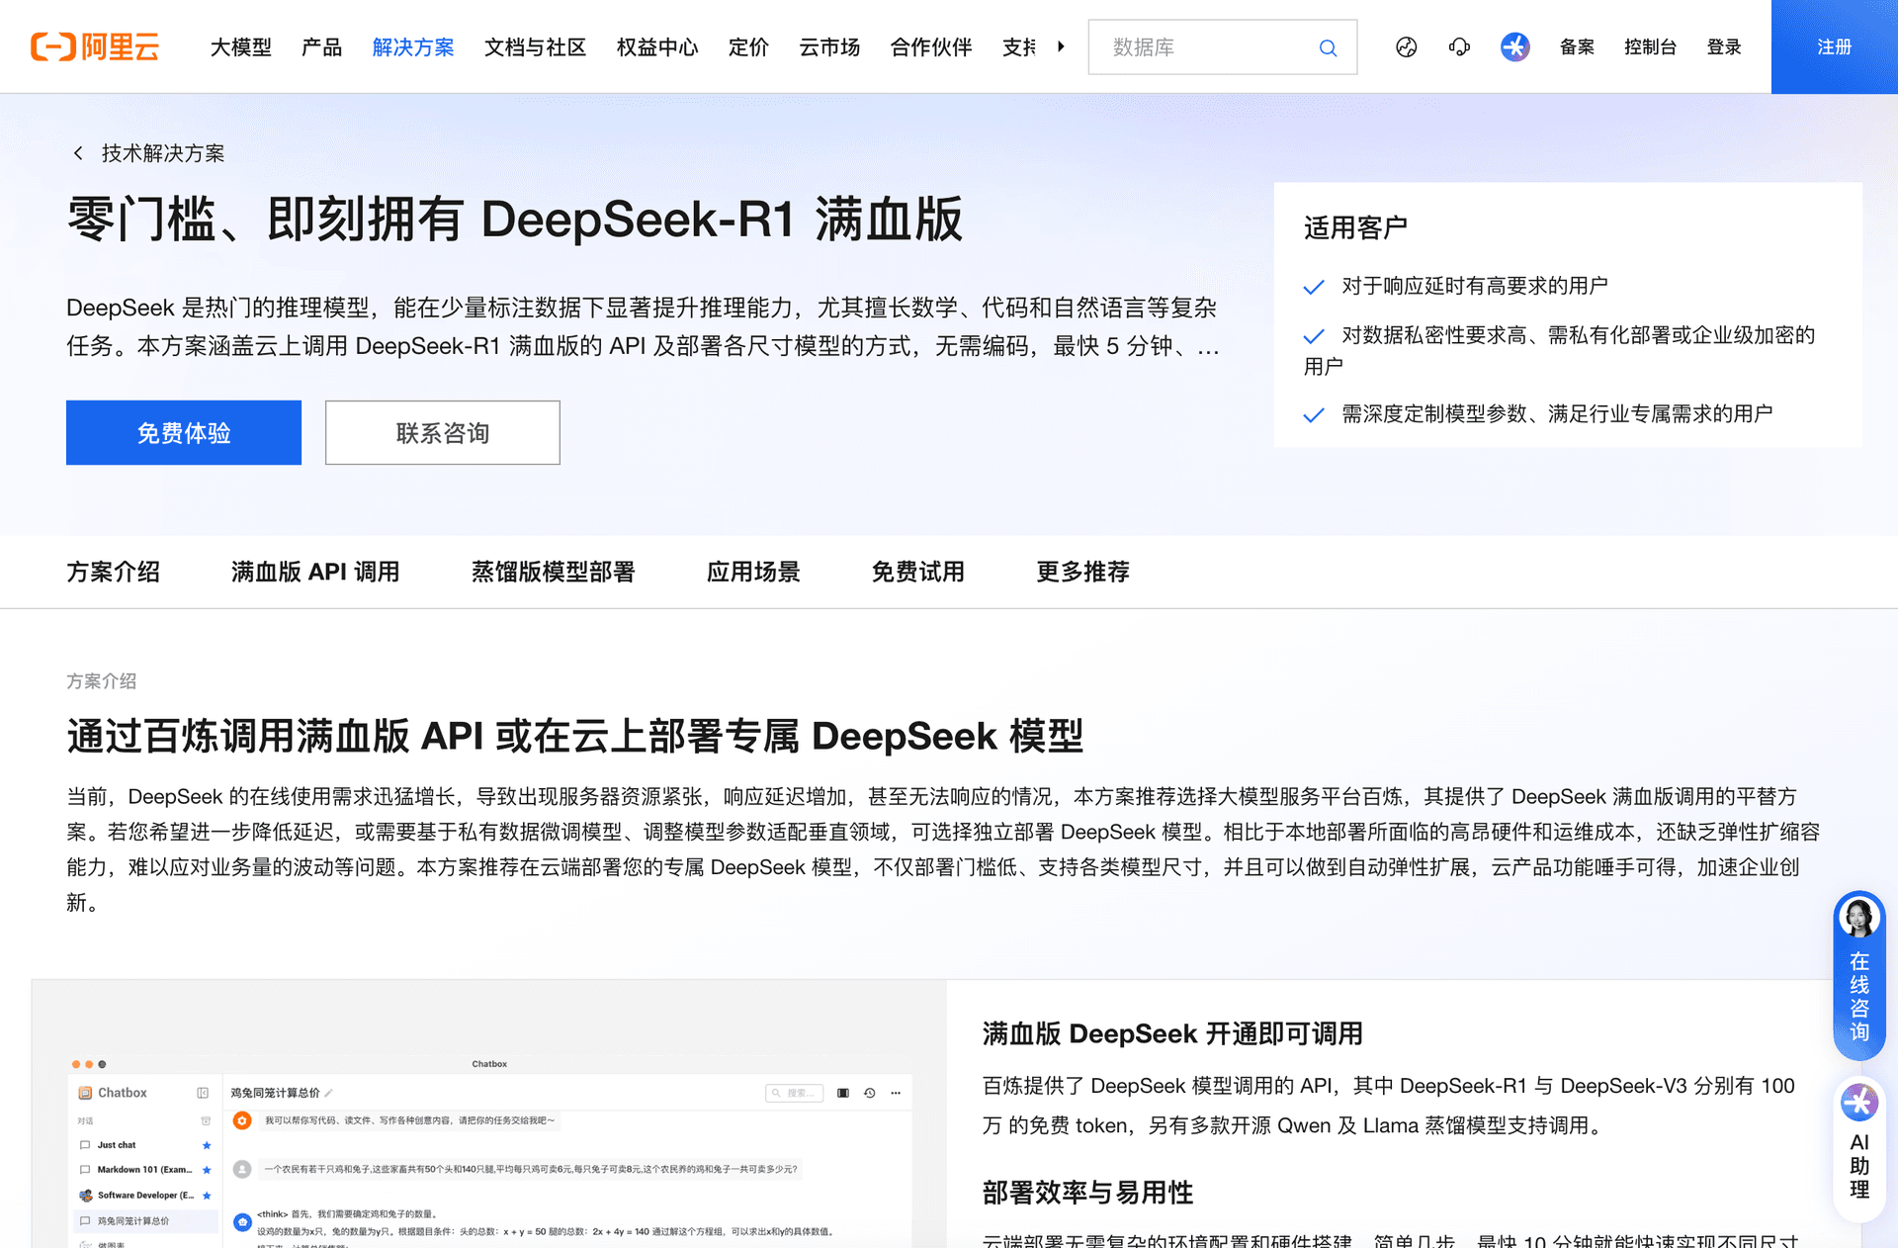Screen dimensions: 1898x1248
Task: Switch to the 方案介绍 tab
Action: (x=113, y=572)
